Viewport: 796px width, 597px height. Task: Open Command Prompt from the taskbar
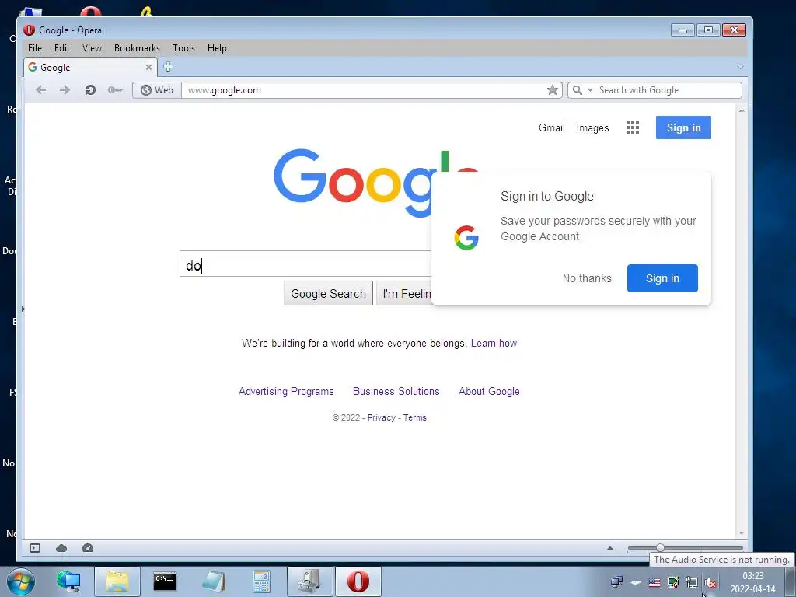165,581
